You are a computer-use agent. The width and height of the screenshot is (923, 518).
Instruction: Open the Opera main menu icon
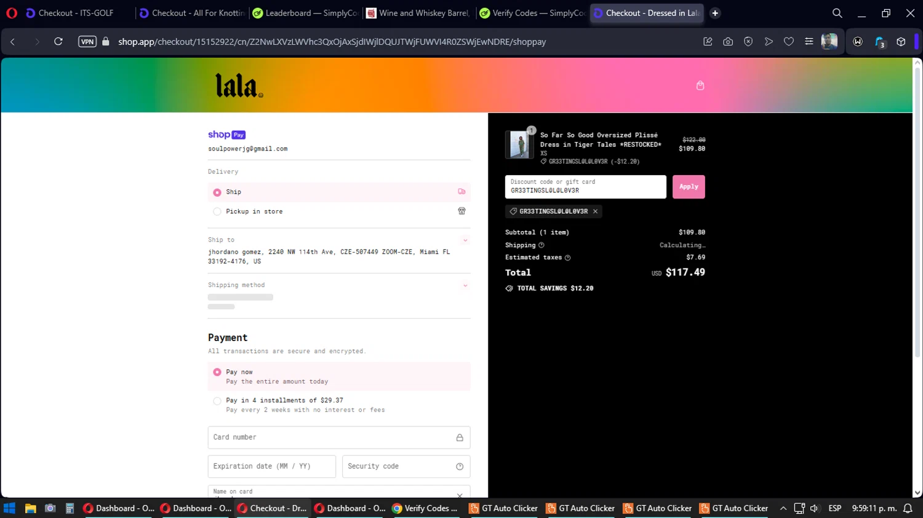tap(12, 13)
